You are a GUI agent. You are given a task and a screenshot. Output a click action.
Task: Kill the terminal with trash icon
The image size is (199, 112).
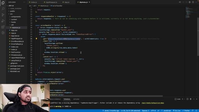(191, 99)
